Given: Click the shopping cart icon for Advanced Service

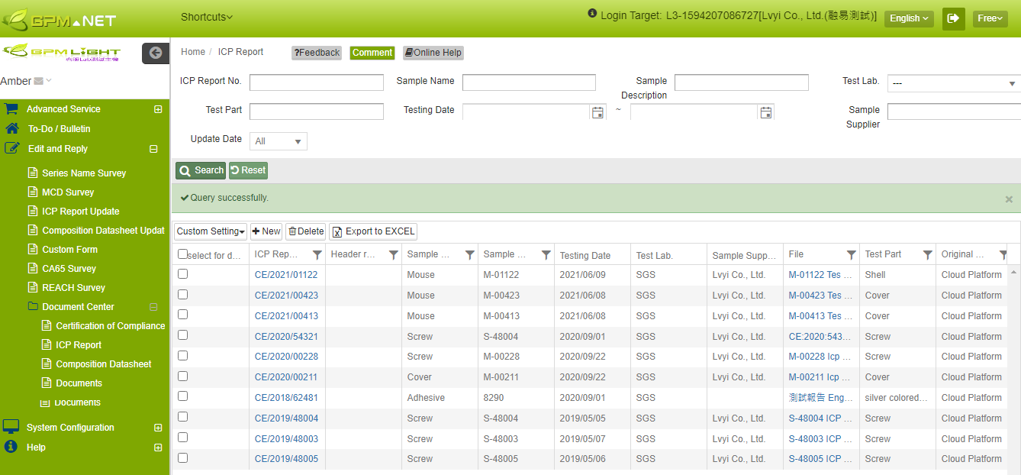Looking at the screenshot, I should (x=11, y=109).
